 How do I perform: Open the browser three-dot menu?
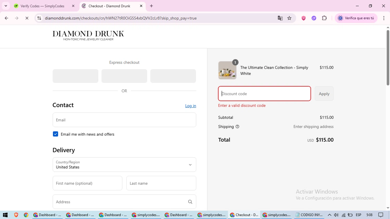click(384, 18)
